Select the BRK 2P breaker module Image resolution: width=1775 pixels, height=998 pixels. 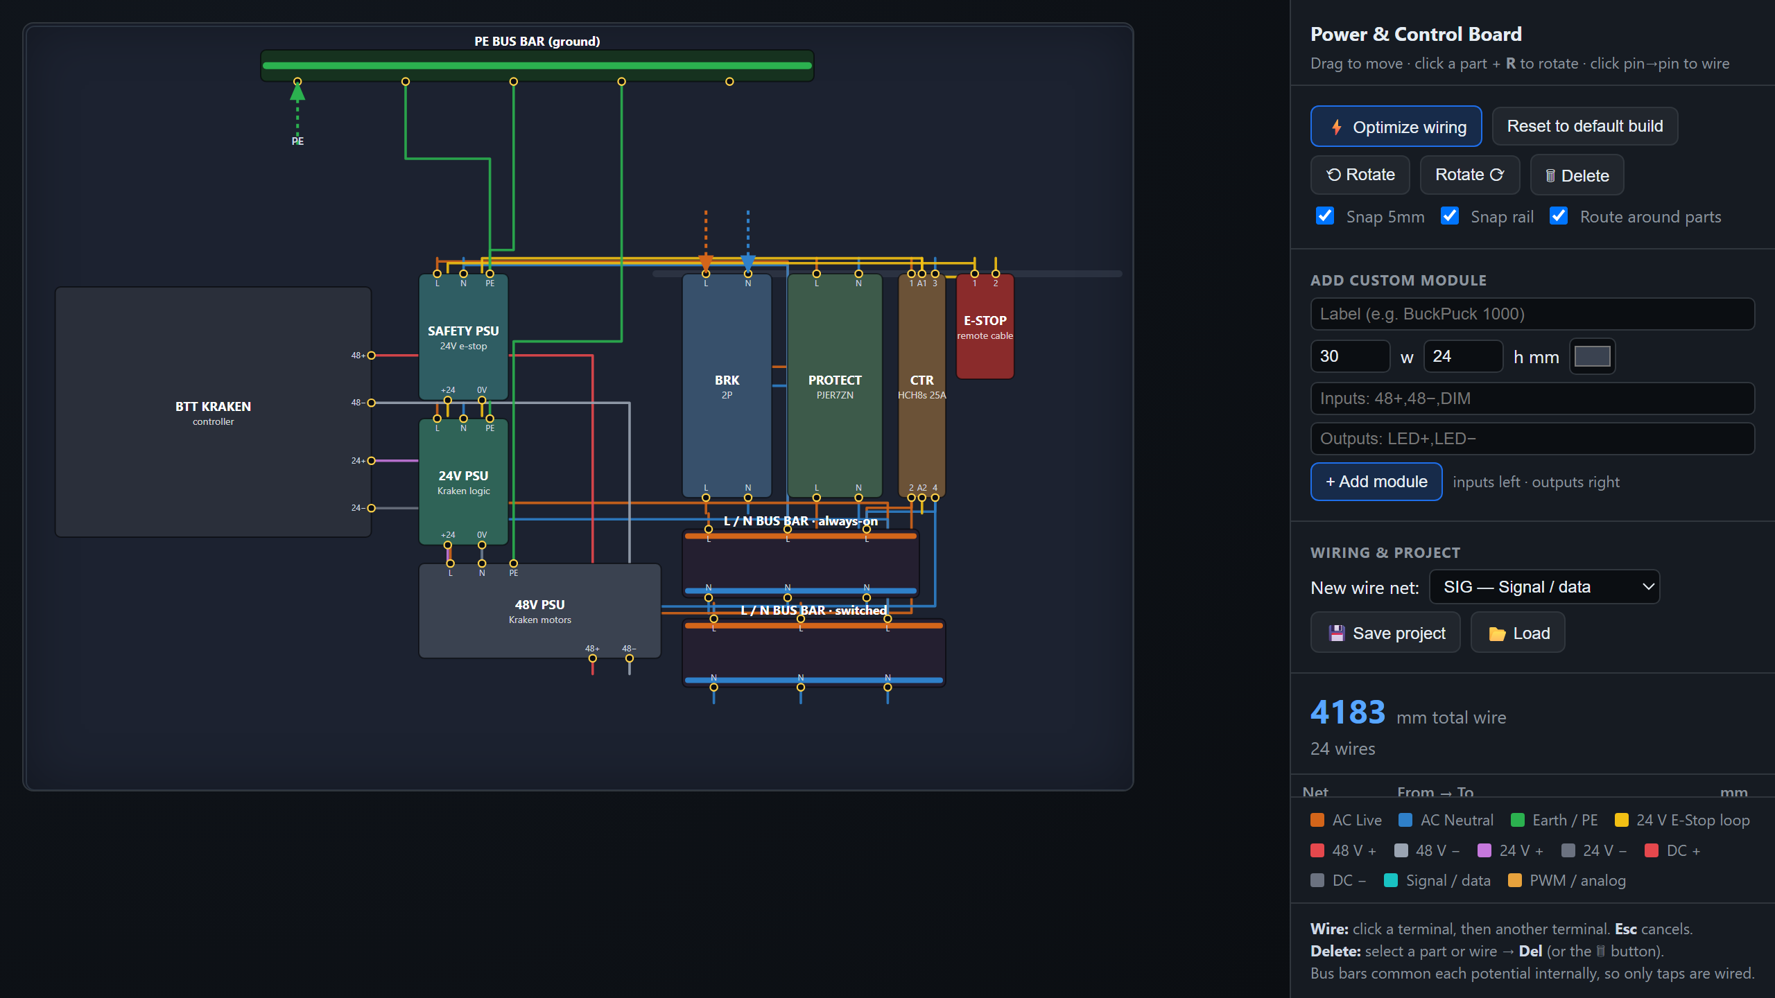[727, 385]
